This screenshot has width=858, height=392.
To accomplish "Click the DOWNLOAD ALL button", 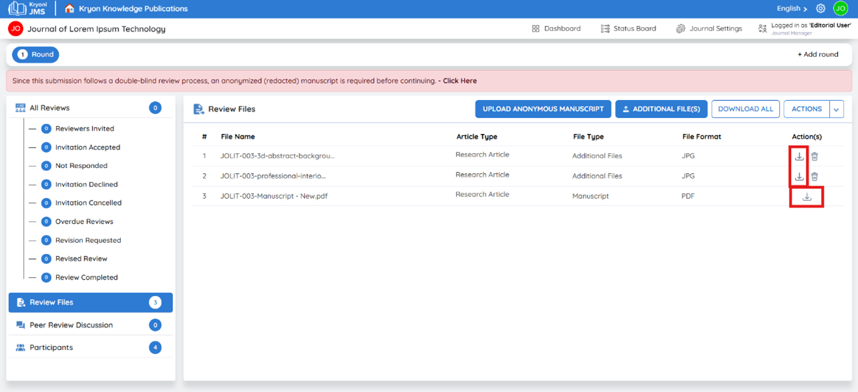I will coord(745,109).
